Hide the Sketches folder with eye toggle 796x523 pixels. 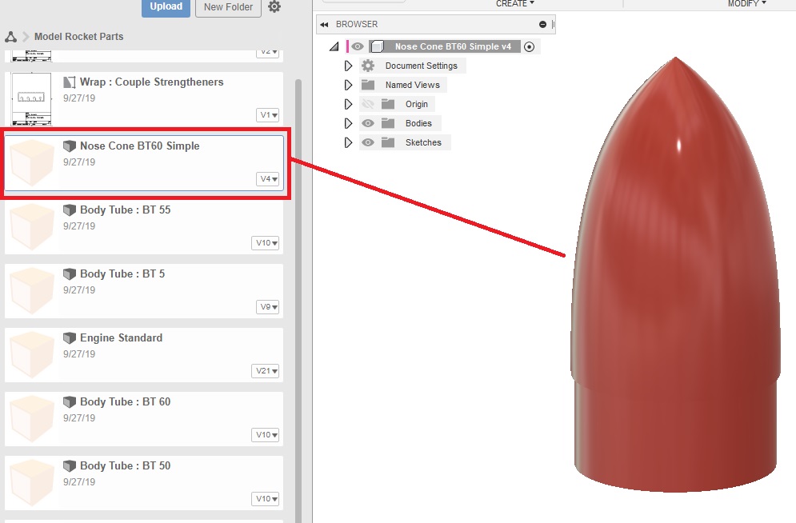point(368,142)
